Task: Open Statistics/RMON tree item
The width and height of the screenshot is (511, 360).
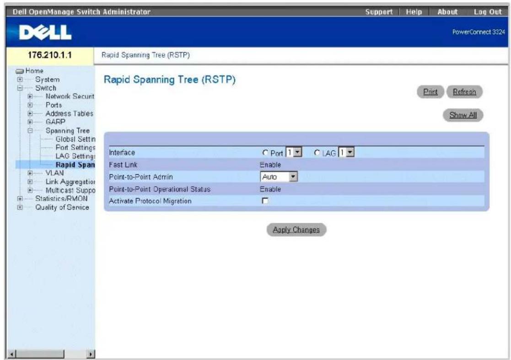Action: pos(61,199)
